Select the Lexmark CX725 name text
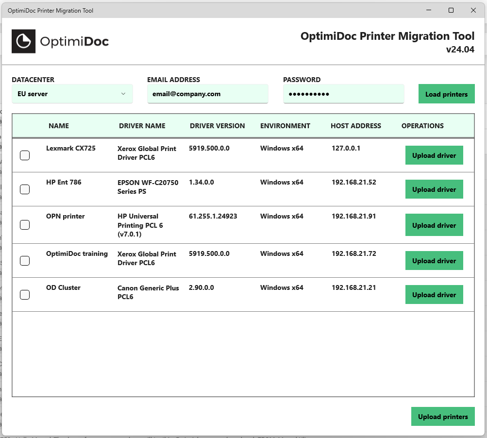Image resolution: width=487 pixels, height=438 pixels. tap(71, 148)
